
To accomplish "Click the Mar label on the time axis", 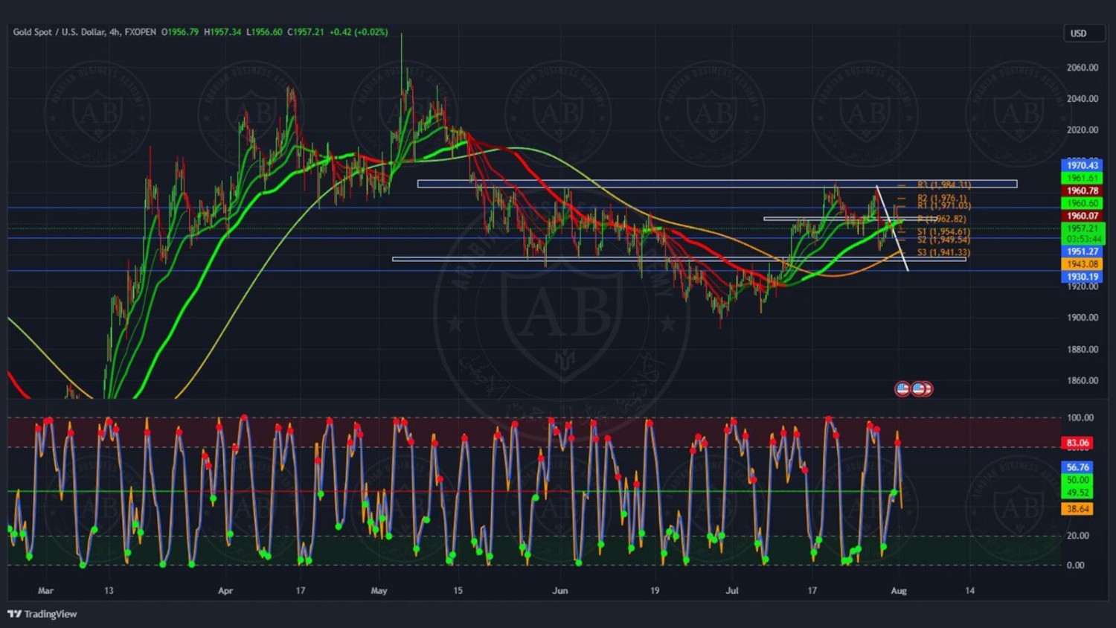I will coord(45,591).
